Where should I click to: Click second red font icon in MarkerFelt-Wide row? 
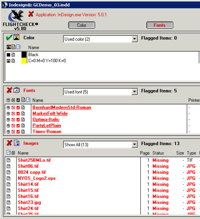[x=18, y=114]
